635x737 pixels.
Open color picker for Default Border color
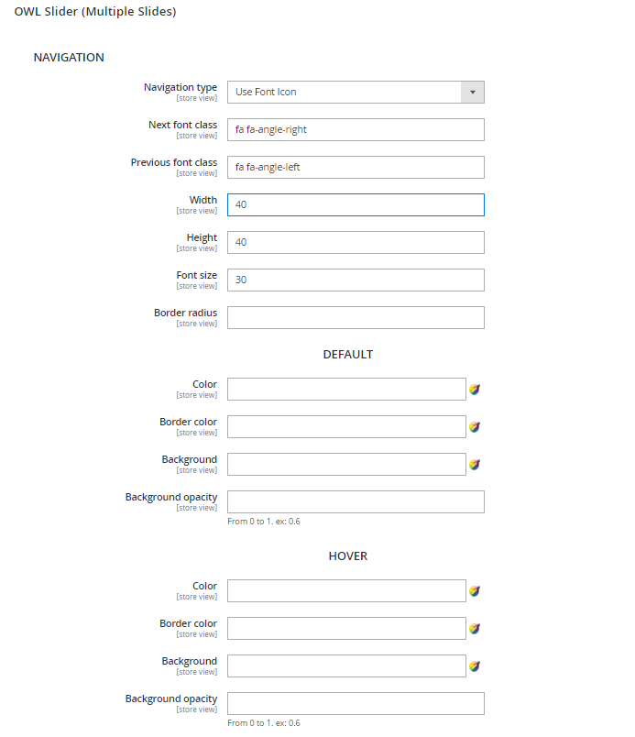[x=475, y=427]
